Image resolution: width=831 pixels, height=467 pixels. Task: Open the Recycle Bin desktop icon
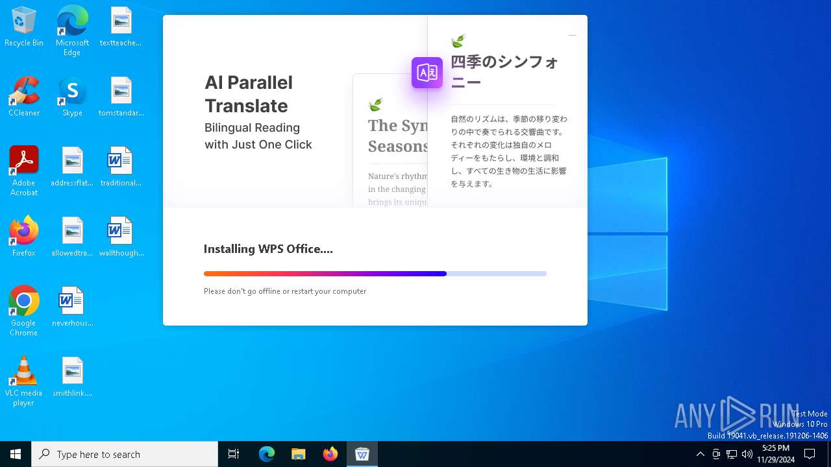tap(24, 27)
